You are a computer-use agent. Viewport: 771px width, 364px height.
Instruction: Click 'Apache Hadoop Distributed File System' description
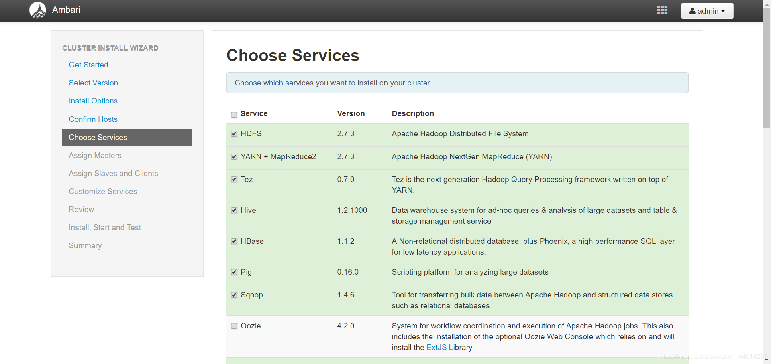point(460,133)
